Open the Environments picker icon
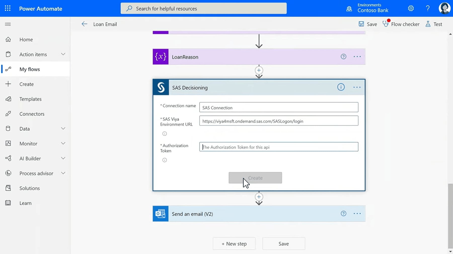This screenshot has width=453, height=254. (x=349, y=9)
